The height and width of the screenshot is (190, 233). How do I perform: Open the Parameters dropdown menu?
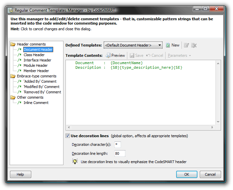click(179, 55)
